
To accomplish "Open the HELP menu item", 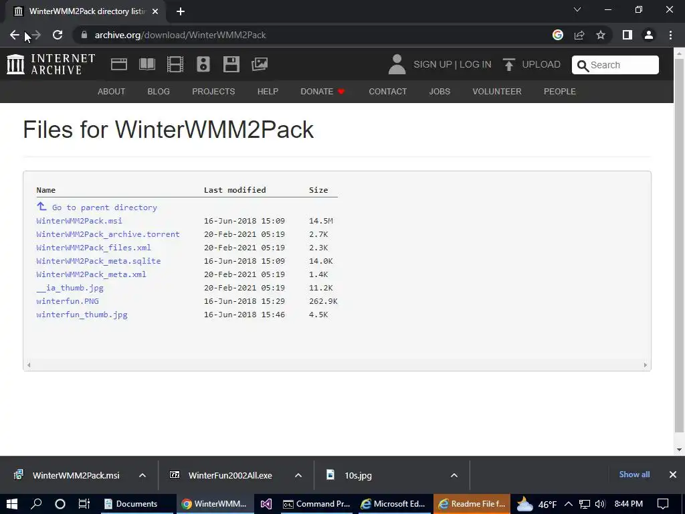I will pos(268,92).
